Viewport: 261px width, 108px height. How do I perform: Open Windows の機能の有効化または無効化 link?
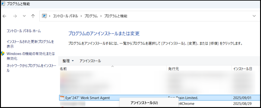(x=30, y=56)
